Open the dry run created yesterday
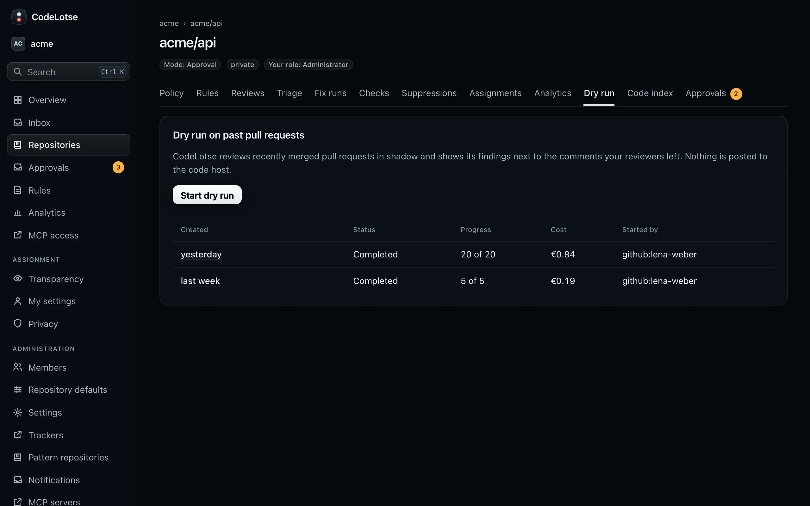810x506 pixels. pos(201,254)
